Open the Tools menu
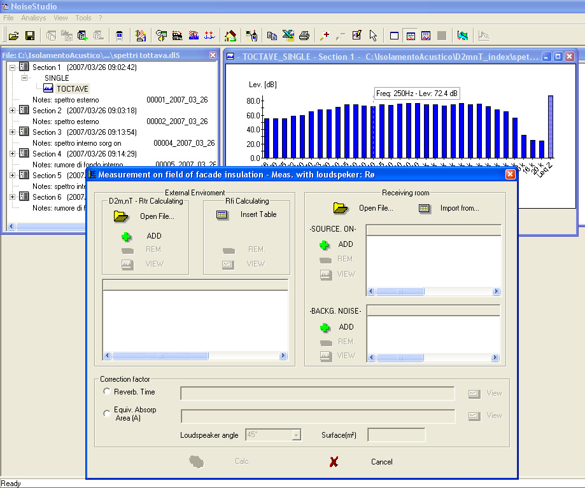The width and height of the screenshot is (585, 488). (x=83, y=18)
